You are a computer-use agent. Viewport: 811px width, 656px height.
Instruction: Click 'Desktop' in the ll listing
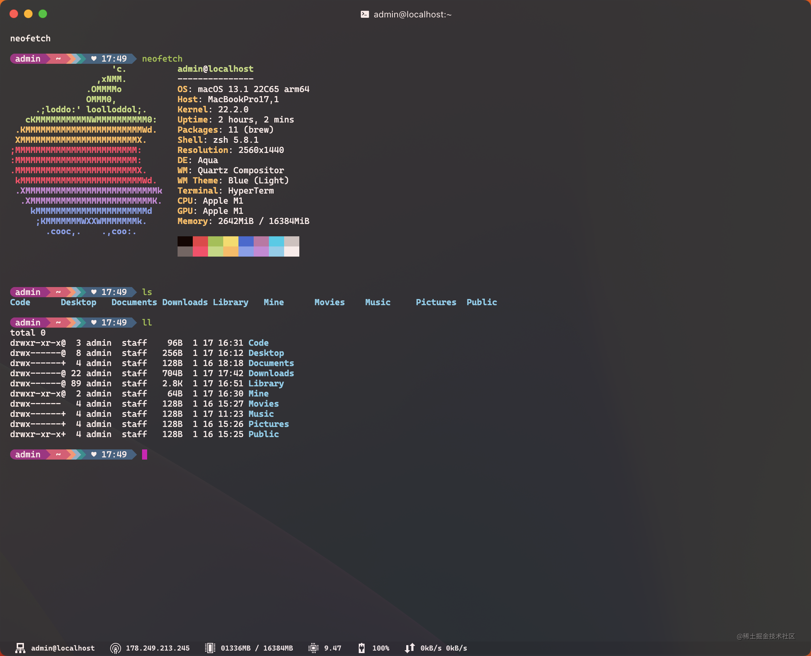(266, 353)
